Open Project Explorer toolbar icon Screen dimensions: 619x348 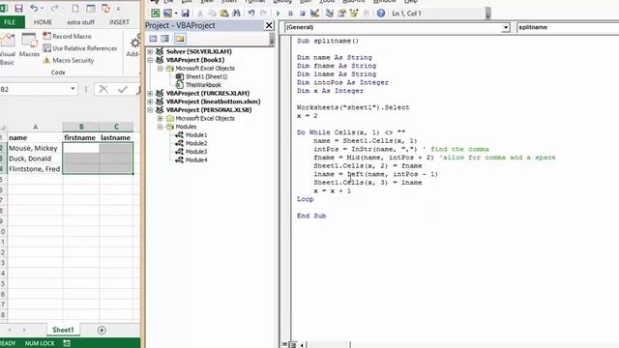point(329,13)
